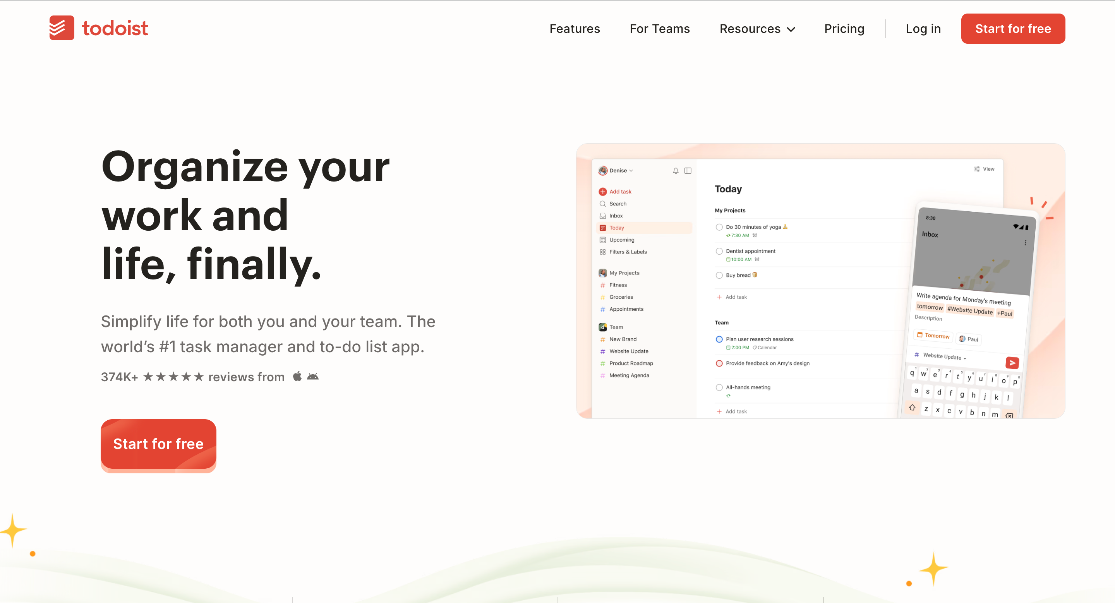
Task: Complete the Plan user research sessions task
Action: [x=719, y=339]
